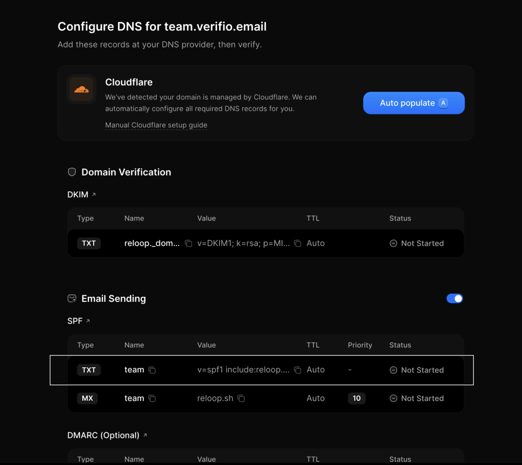522x465 pixels.
Task: Click the Status column header in DKIM table
Action: click(x=400, y=218)
